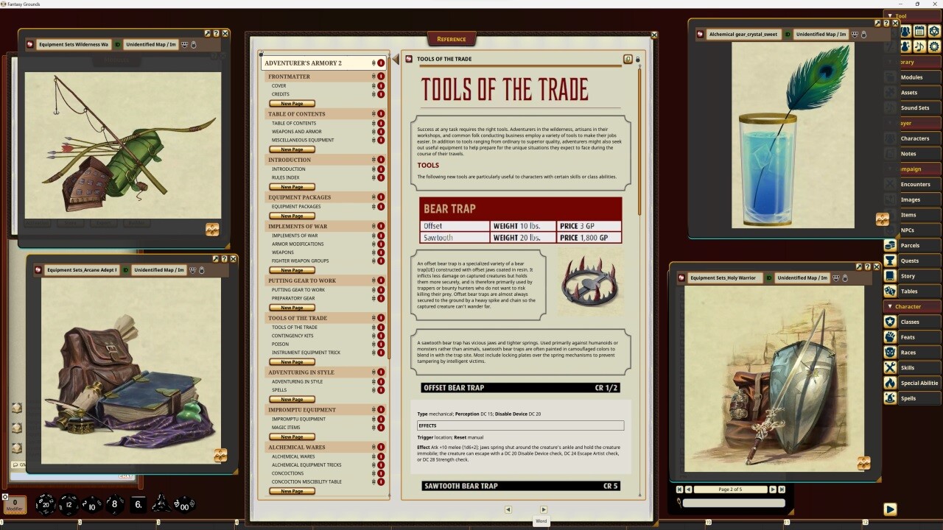Toggle the mouse sharing icon on Equipment Sets Holy Warrior

coord(835,278)
